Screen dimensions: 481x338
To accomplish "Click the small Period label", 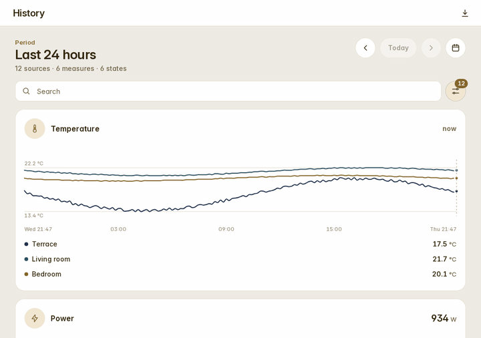I will (25, 43).
